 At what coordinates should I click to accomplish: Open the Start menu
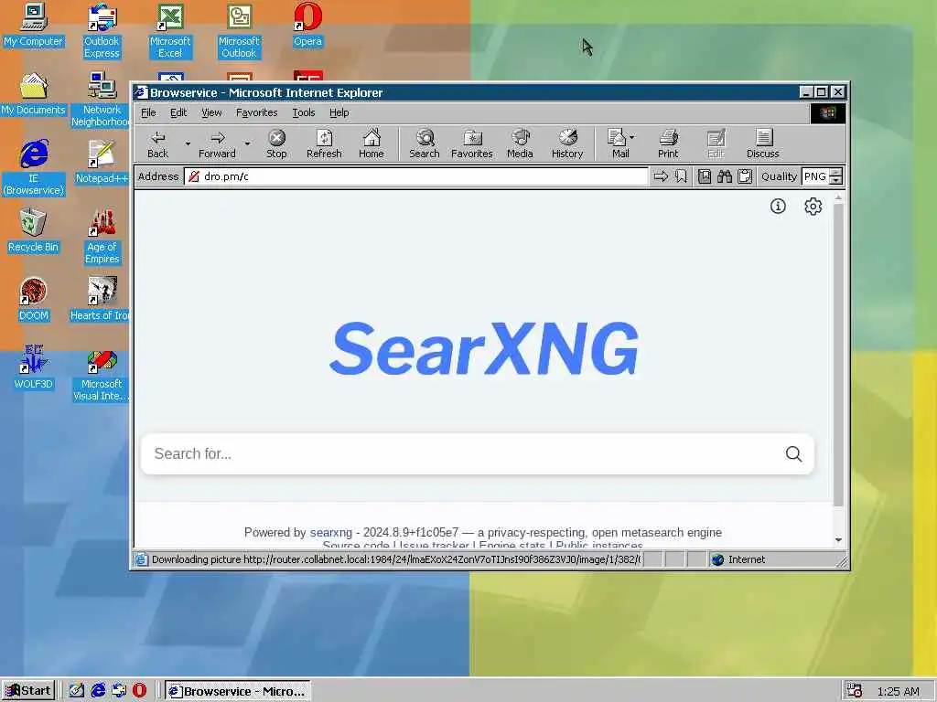tap(28, 691)
